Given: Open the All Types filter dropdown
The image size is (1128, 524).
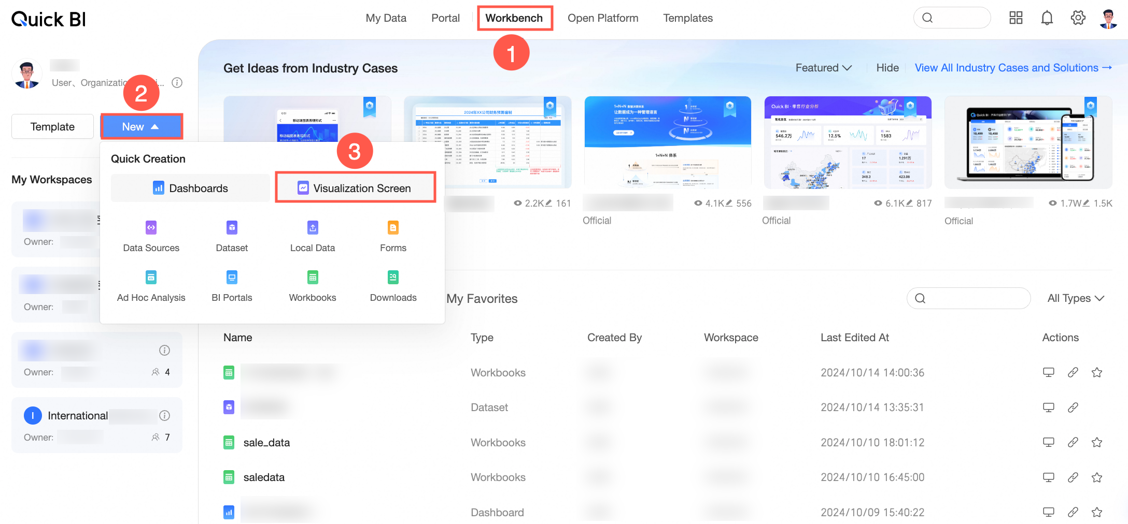Looking at the screenshot, I should pos(1076,298).
